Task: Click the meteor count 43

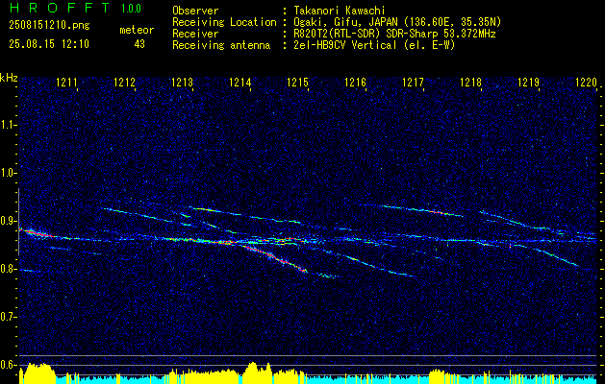Action: [x=139, y=44]
